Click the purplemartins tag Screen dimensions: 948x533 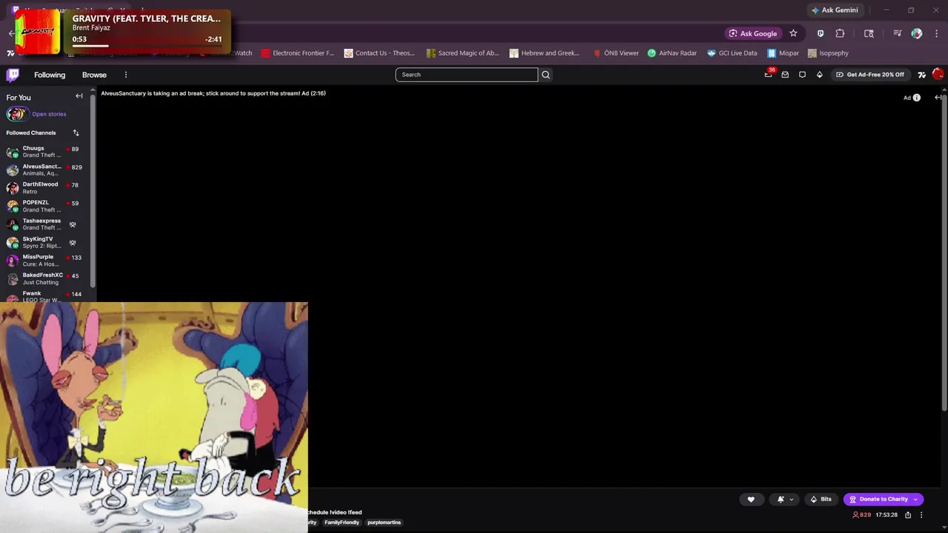pos(384,523)
